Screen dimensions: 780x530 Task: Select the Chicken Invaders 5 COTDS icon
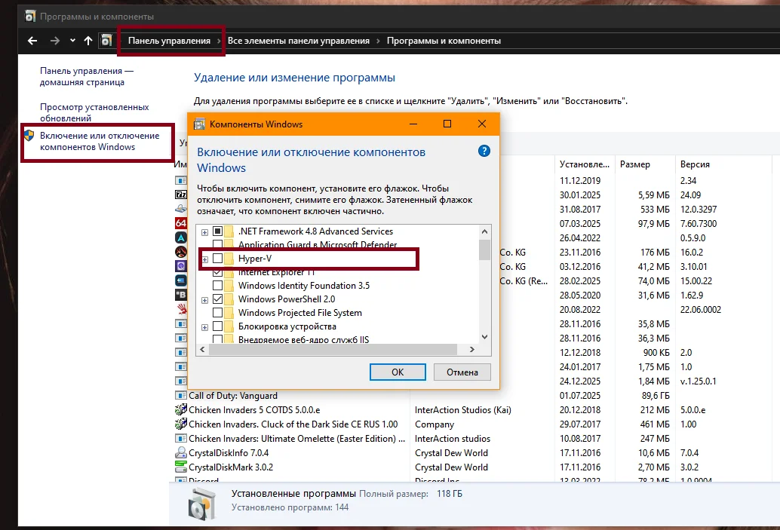[x=181, y=409]
